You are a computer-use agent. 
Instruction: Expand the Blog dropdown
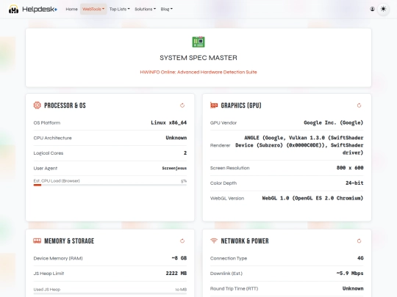[x=166, y=9]
